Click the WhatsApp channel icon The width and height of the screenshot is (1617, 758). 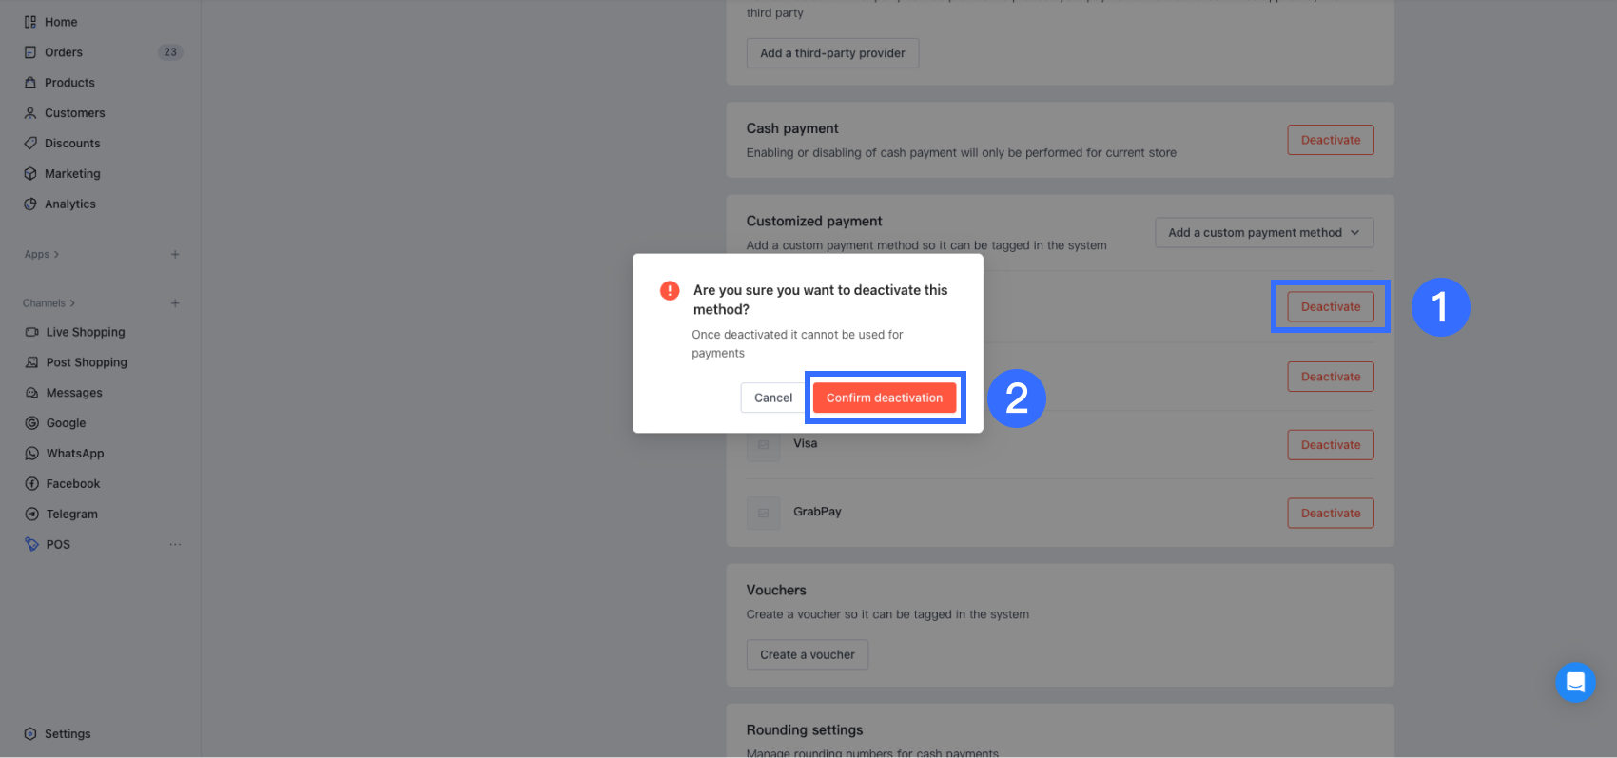31,454
